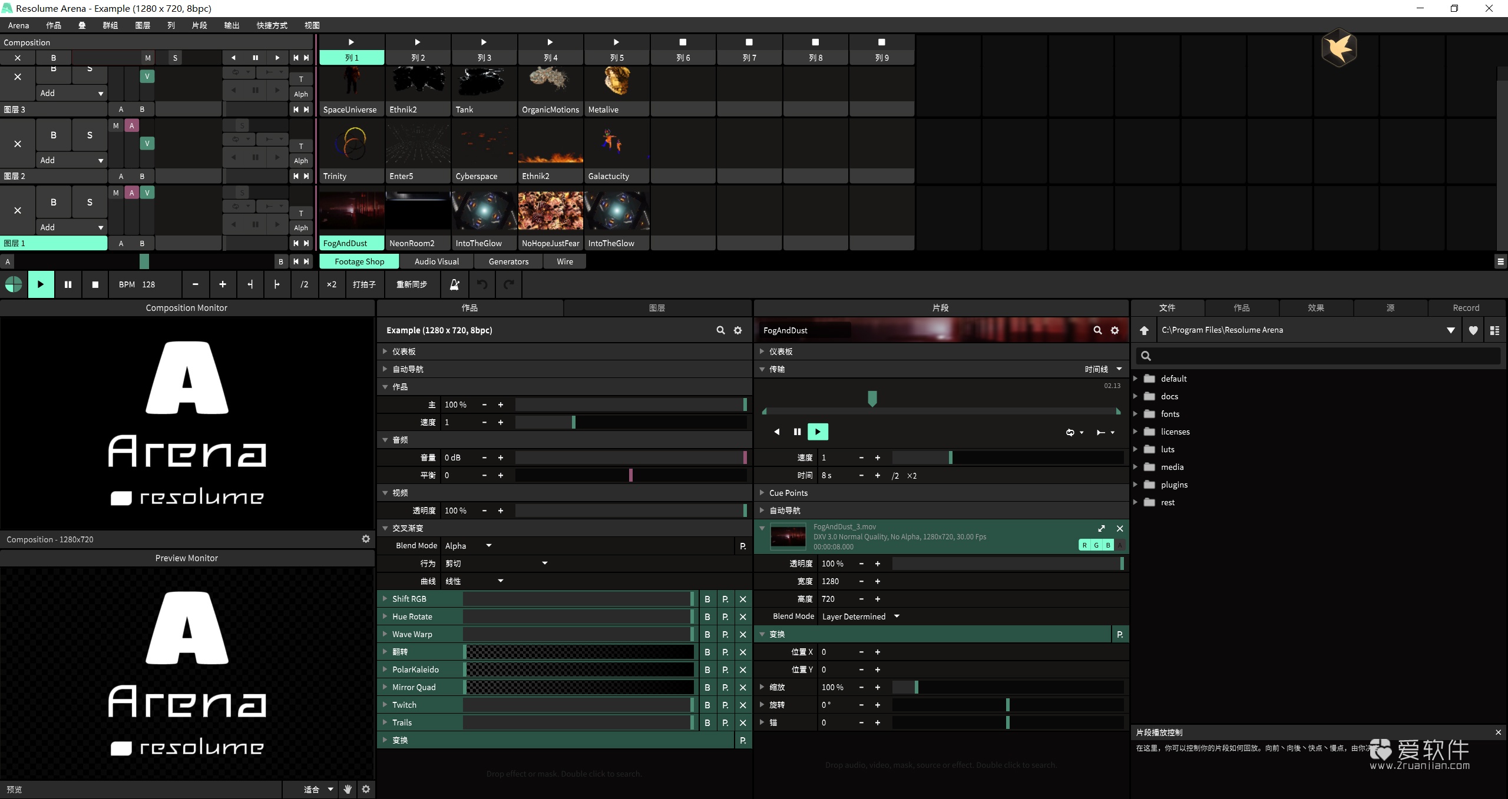
Task: Click the ×2 BPM button
Action: point(331,284)
